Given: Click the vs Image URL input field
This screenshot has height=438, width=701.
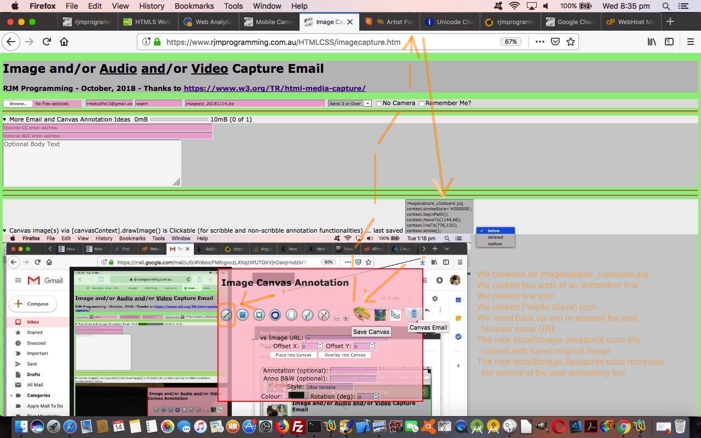Looking at the screenshot, I should (347, 338).
